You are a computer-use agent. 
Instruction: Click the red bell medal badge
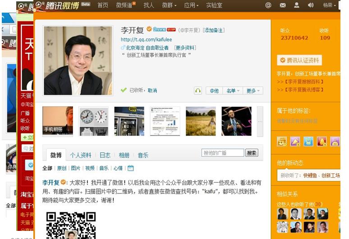click(322, 142)
